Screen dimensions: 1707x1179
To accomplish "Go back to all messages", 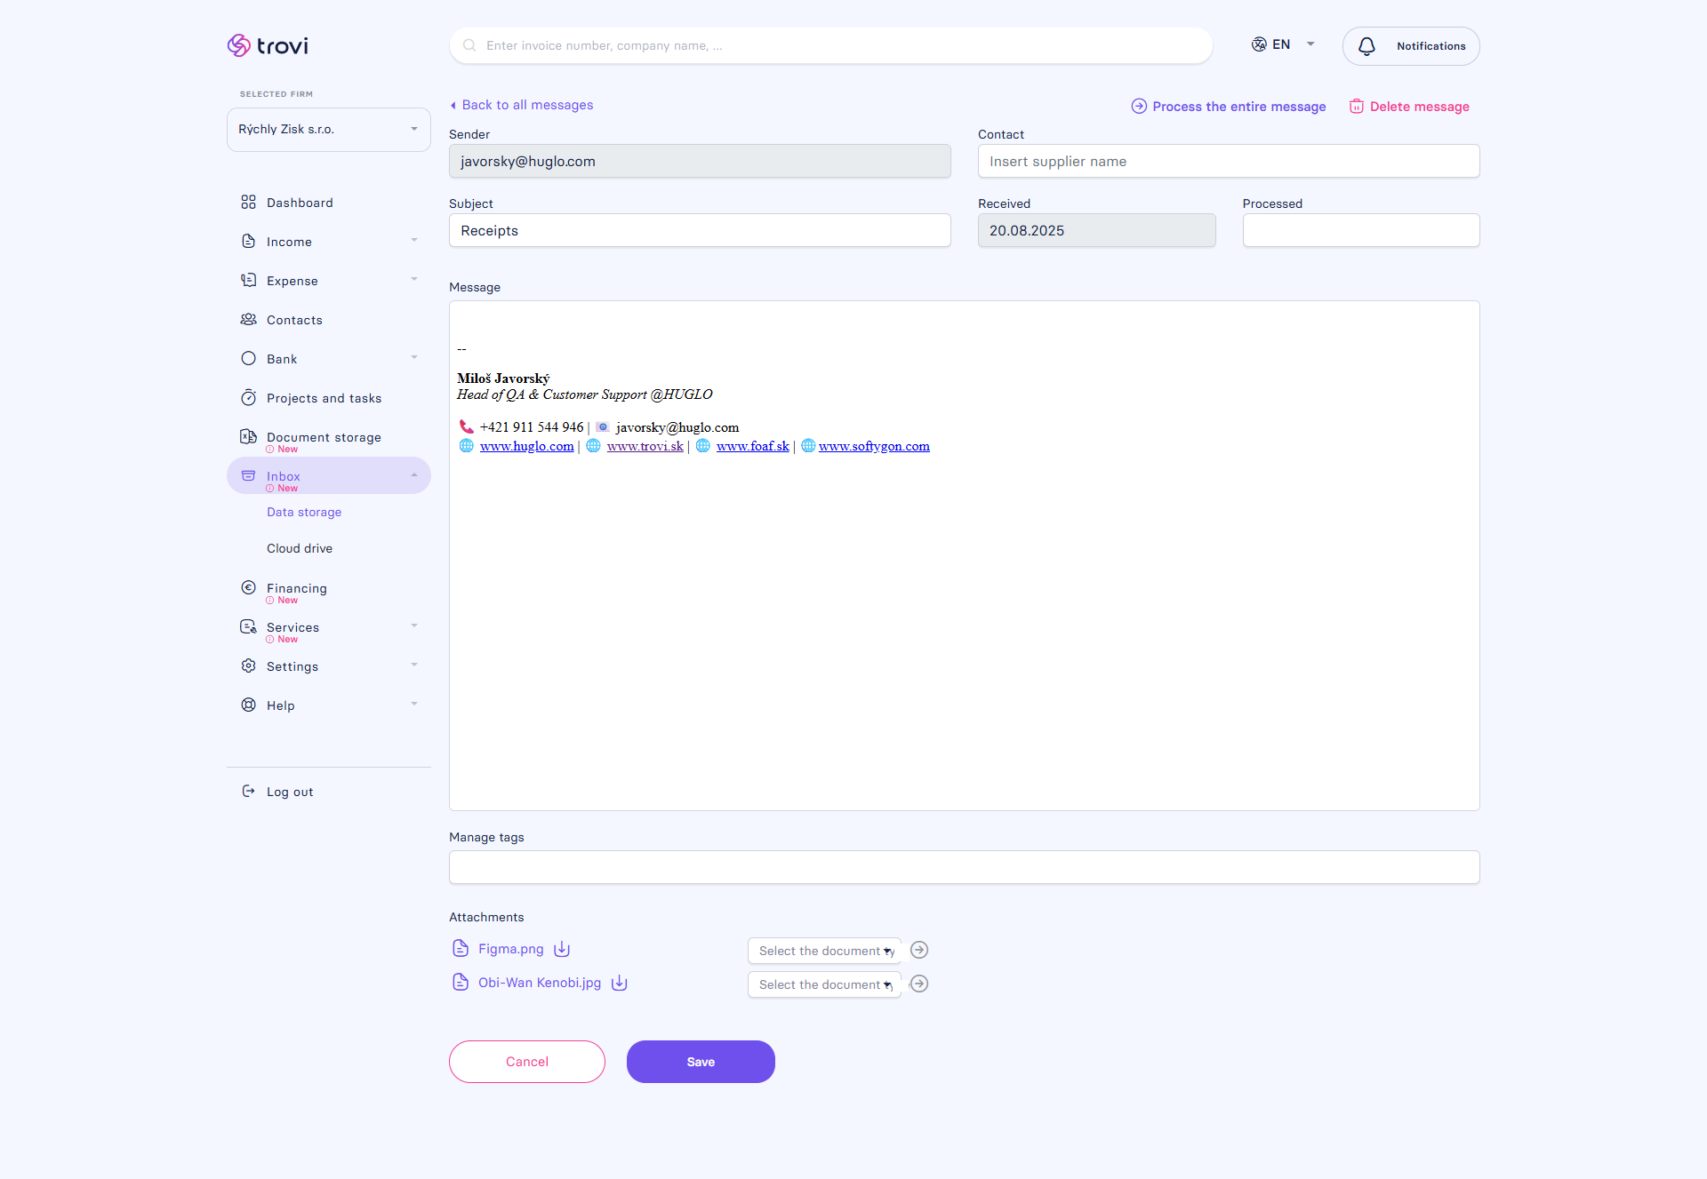I will (521, 105).
